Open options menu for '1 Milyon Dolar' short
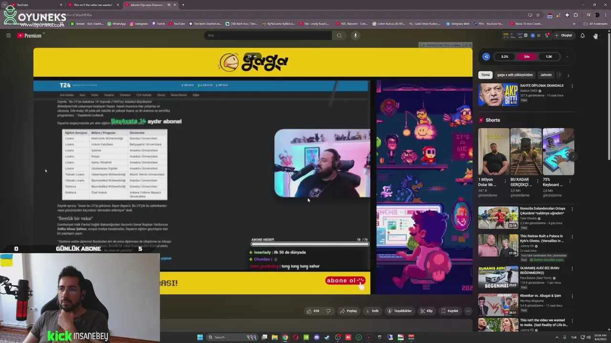 coord(506,182)
